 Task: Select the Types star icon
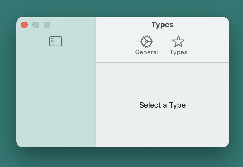coord(178,41)
